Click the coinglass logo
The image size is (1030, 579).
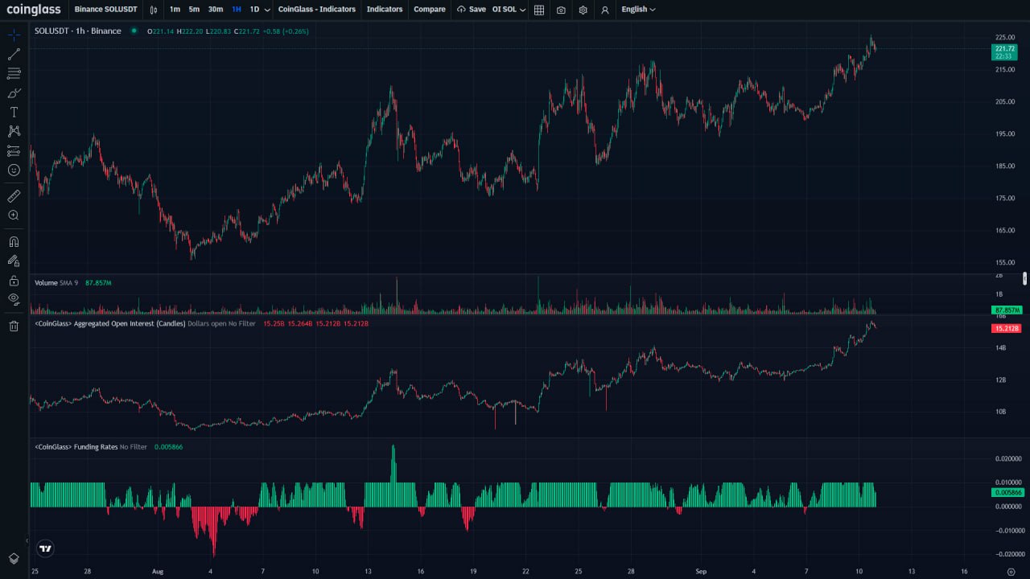(x=34, y=10)
